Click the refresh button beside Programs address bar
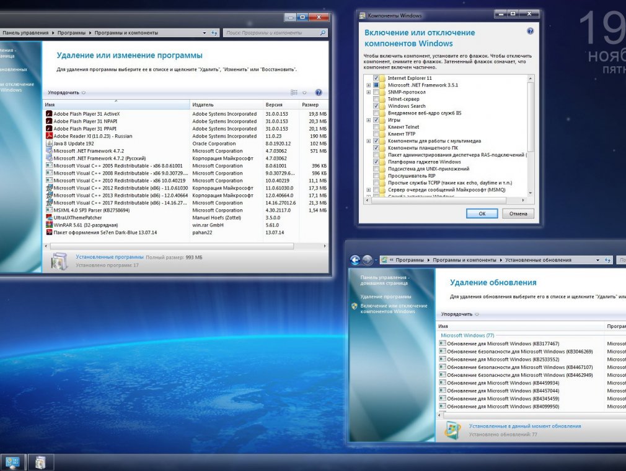This screenshot has width=626, height=471. (x=215, y=33)
